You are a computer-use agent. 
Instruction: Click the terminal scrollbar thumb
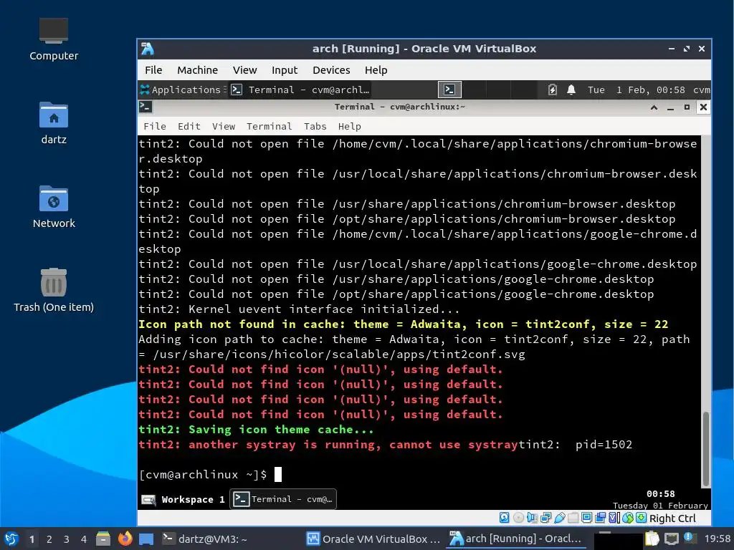706,449
